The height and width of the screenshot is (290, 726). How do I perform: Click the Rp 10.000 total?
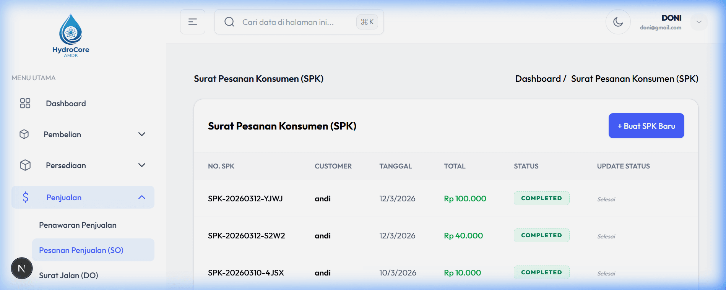tap(462, 273)
